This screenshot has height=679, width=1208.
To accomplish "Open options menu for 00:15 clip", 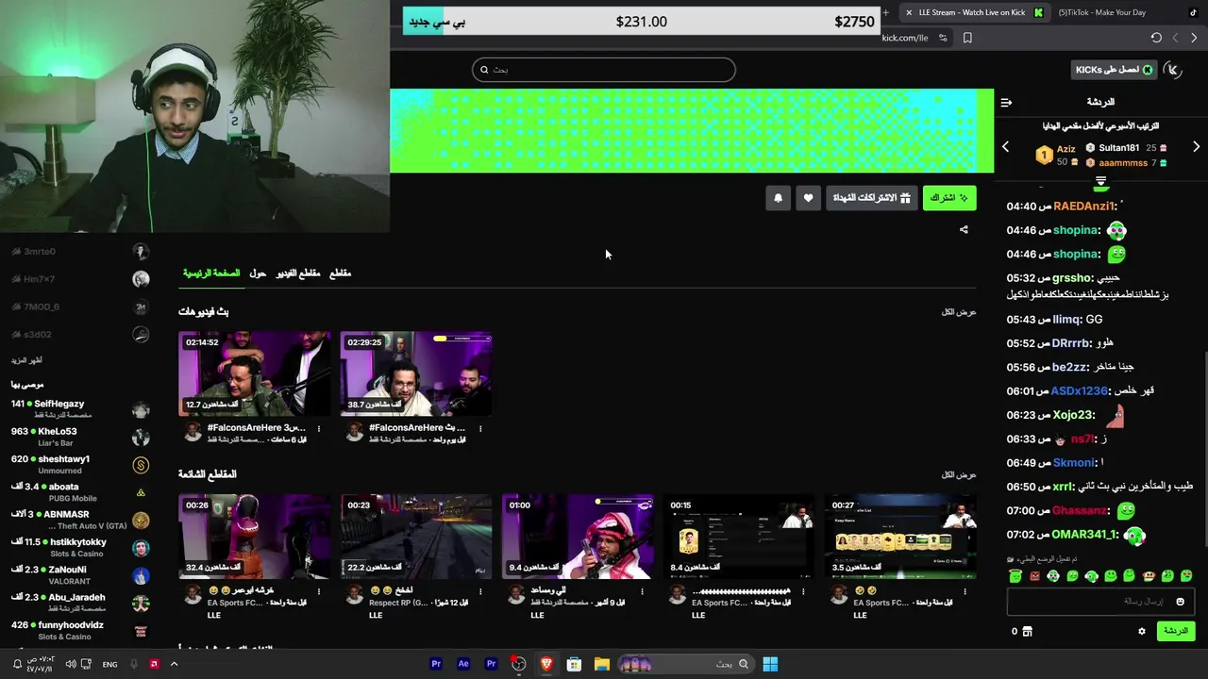I will [x=803, y=591].
